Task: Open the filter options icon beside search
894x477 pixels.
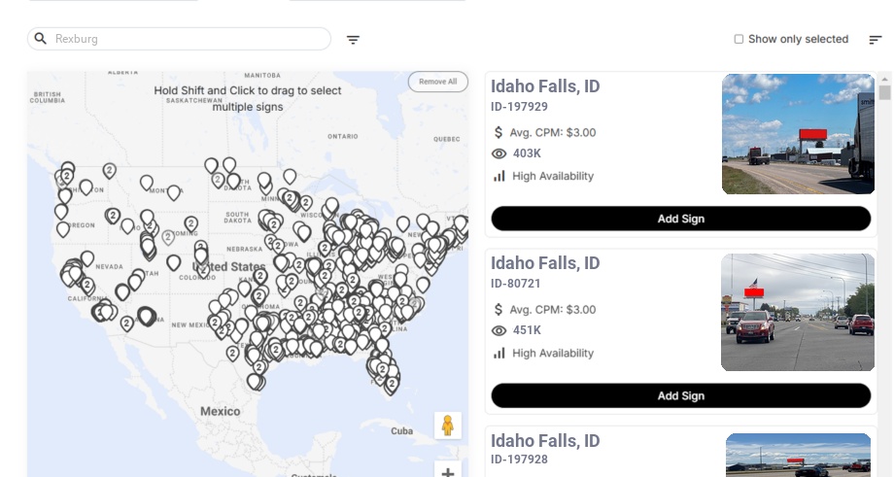Action: pyautogui.click(x=353, y=40)
